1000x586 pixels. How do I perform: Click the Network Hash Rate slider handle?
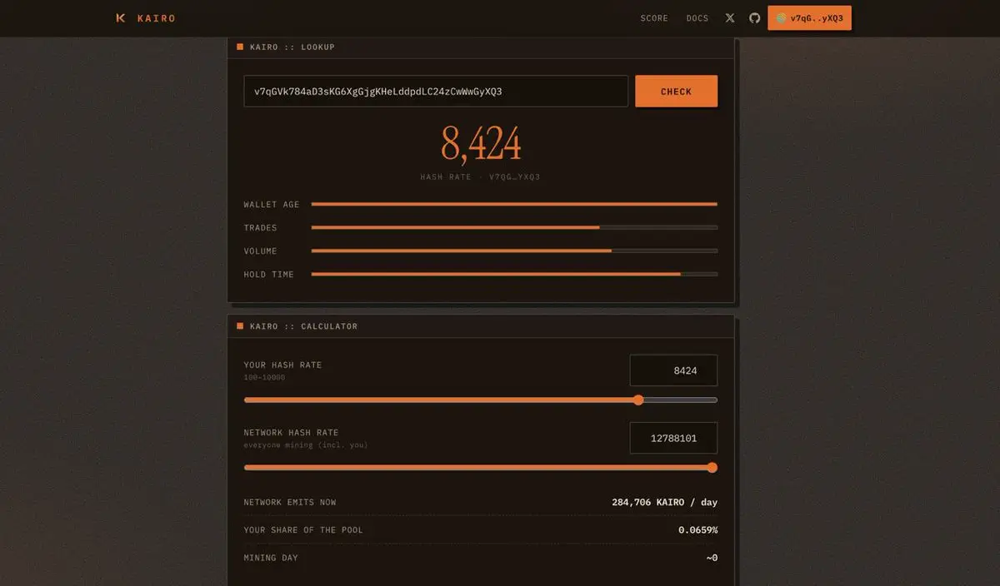click(712, 468)
